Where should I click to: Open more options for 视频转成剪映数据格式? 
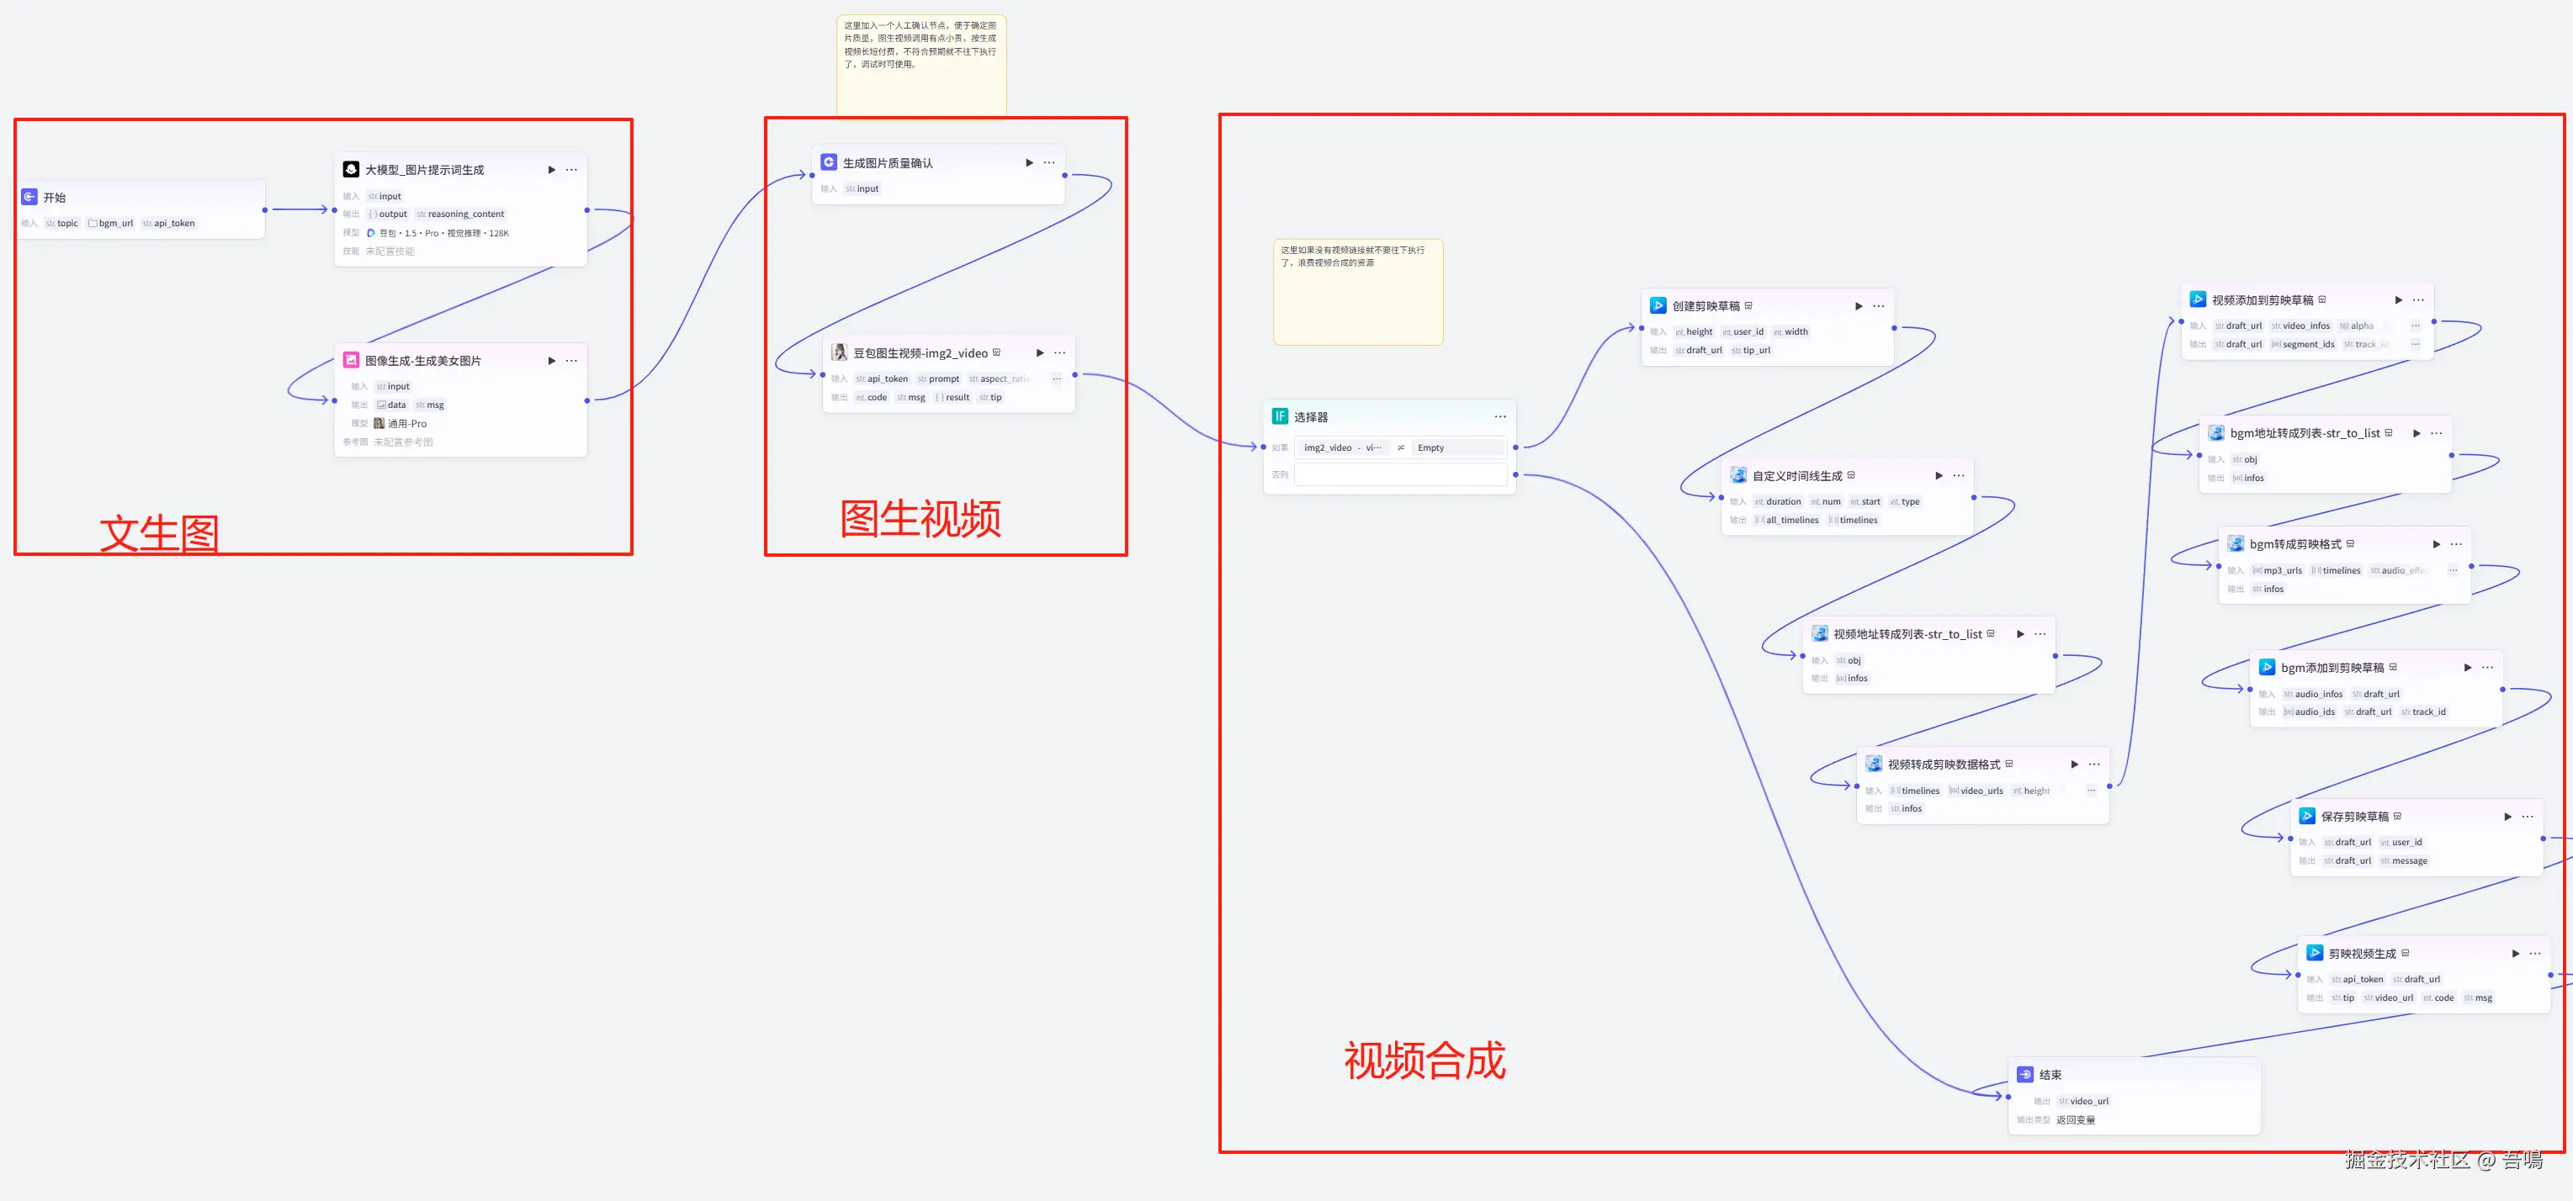click(2094, 764)
